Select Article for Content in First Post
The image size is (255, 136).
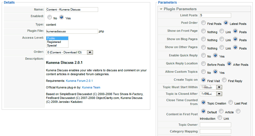[x=221, y=111]
